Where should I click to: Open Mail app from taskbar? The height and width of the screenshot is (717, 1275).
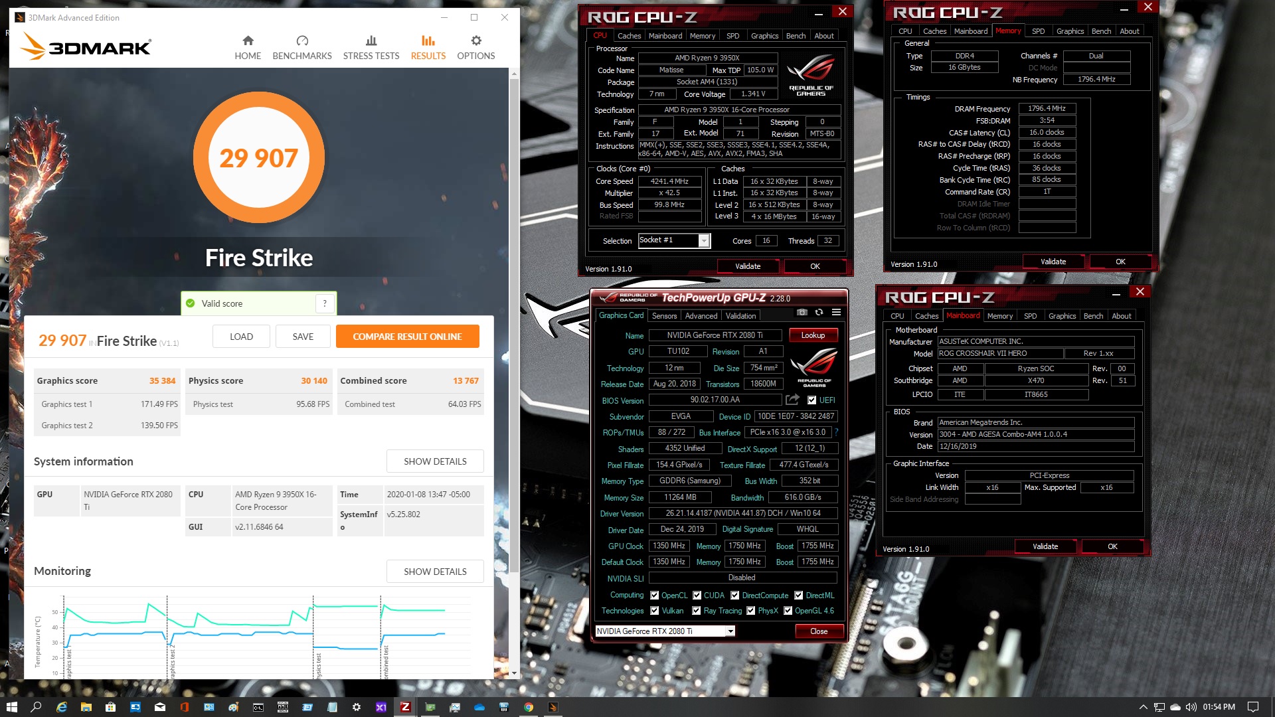[x=160, y=707]
